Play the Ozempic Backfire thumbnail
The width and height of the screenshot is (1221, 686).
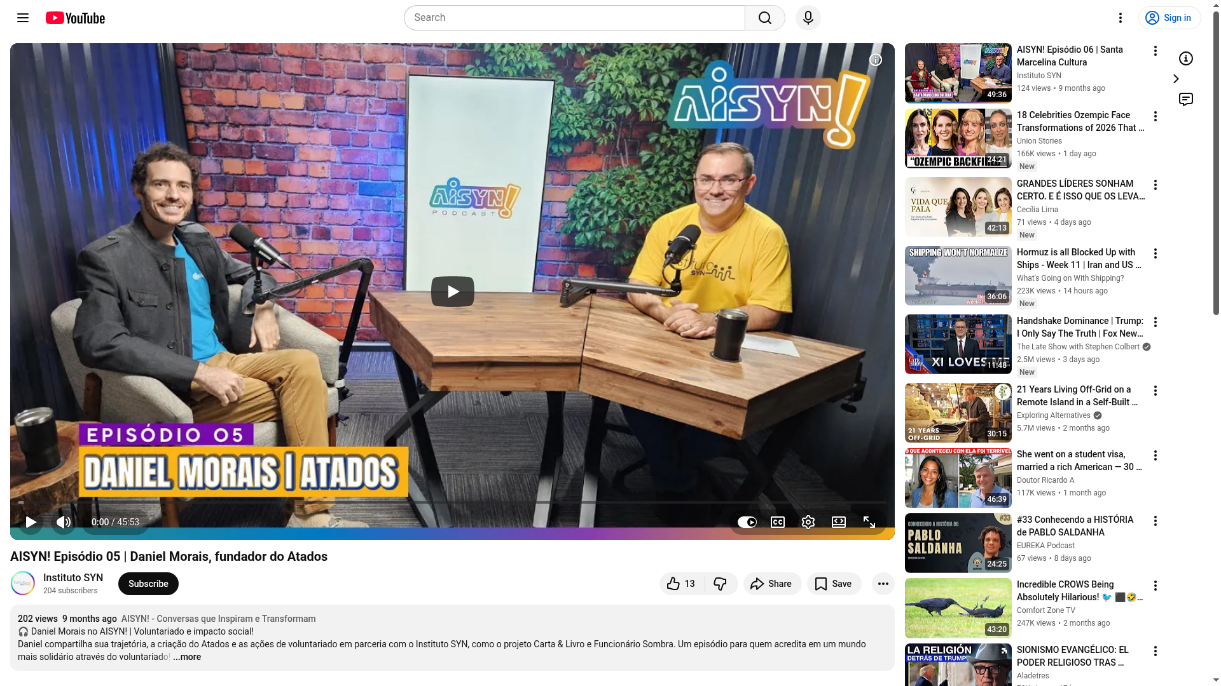click(x=958, y=138)
